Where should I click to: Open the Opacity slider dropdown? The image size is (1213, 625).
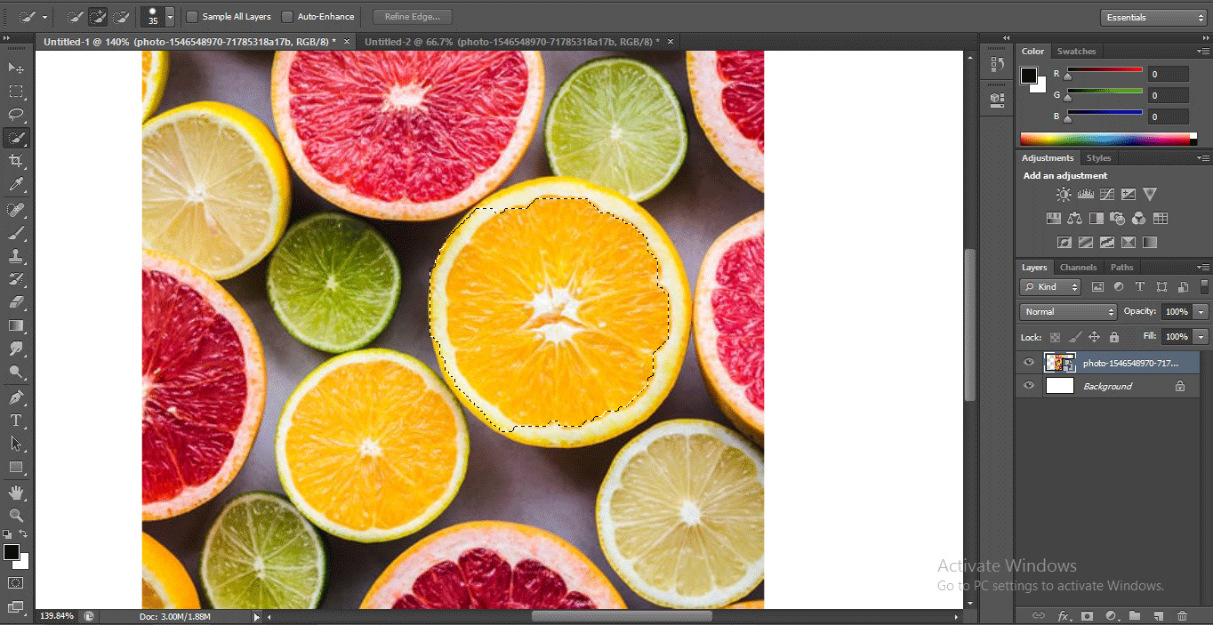coord(1201,311)
